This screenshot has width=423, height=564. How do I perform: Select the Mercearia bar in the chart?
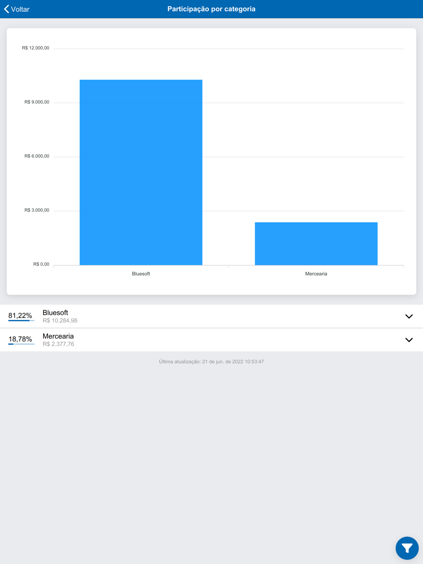pos(316,244)
